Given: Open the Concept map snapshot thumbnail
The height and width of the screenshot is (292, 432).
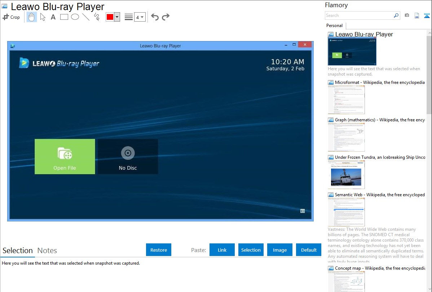Looking at the screenshot, I should click(x=346, y=282).
